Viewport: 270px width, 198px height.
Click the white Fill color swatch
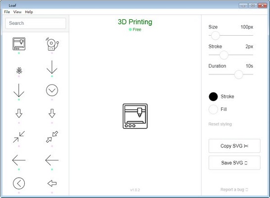click(213, 109)
